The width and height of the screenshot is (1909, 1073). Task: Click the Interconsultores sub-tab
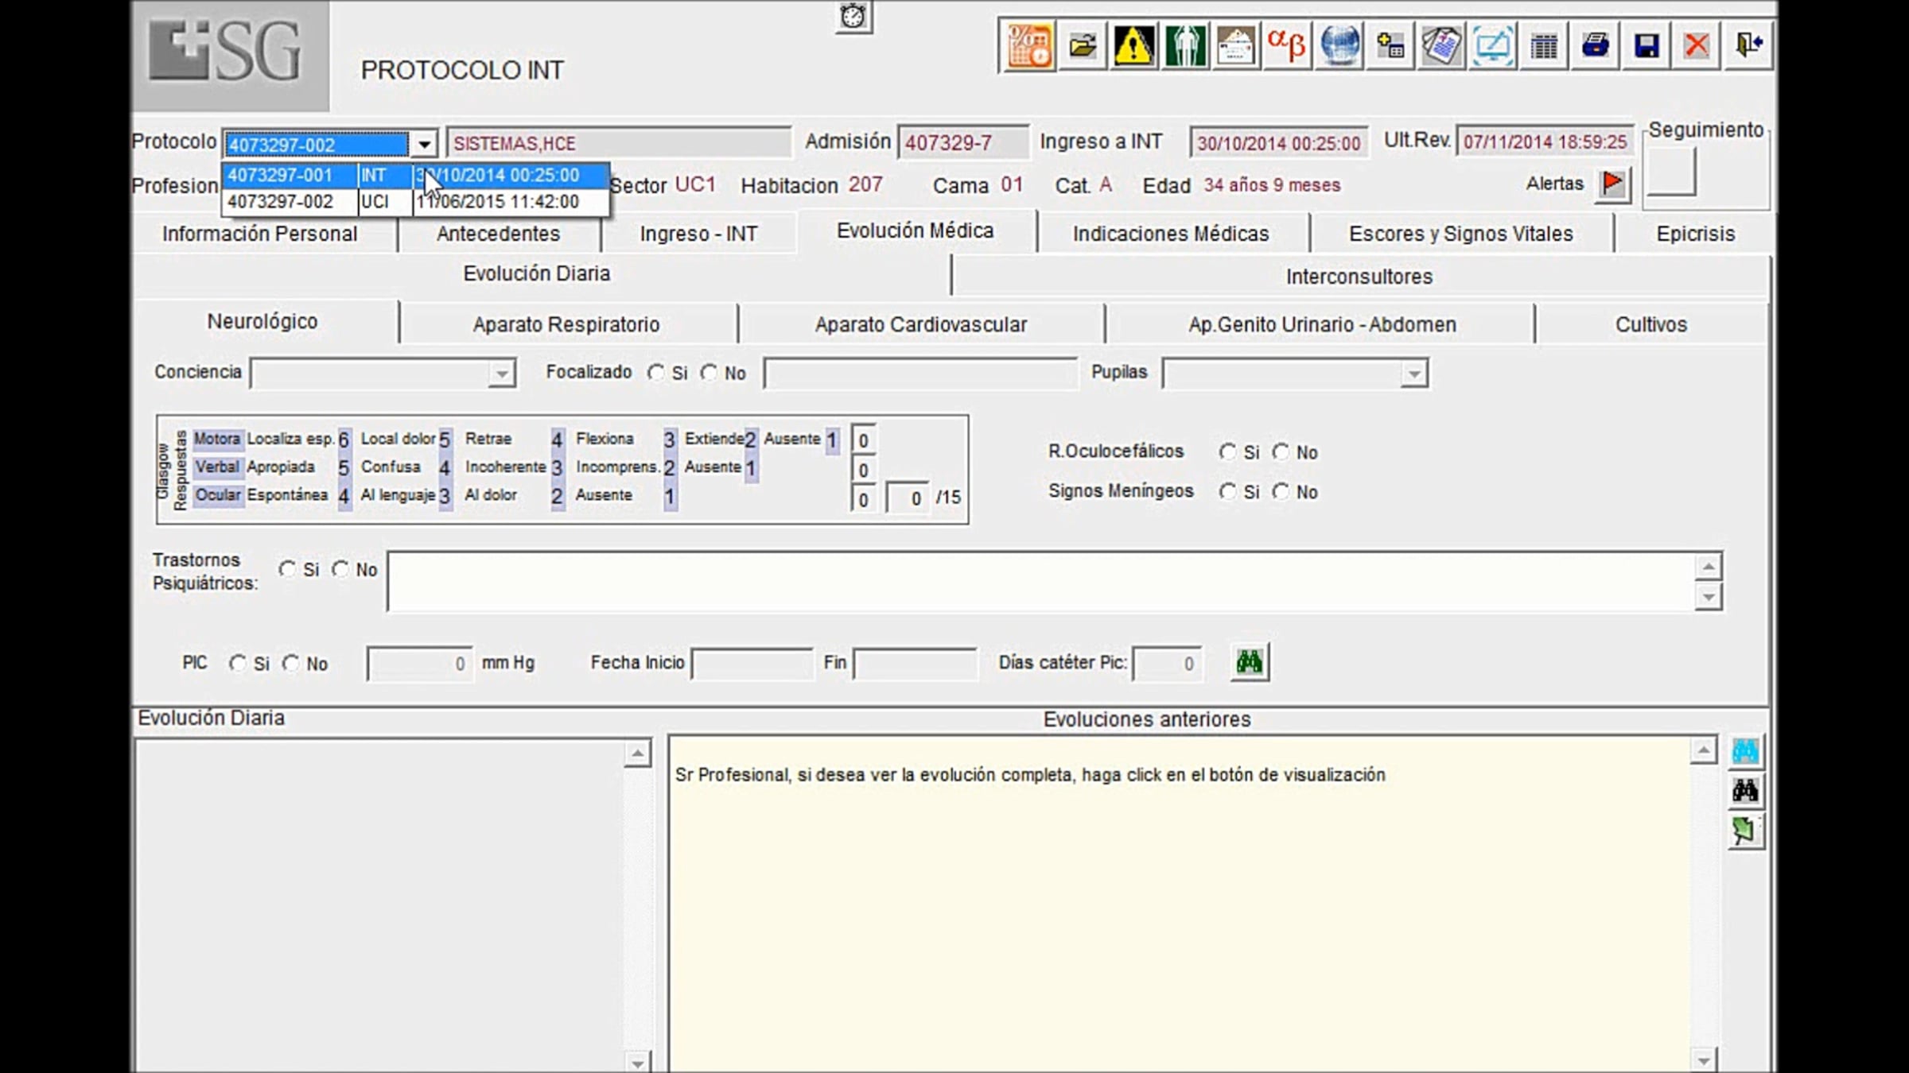pyautogui.click(x=1359, y=277)
